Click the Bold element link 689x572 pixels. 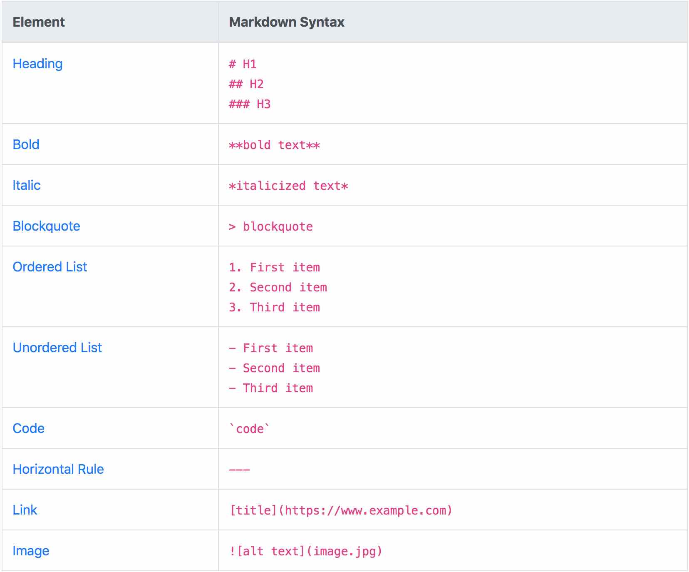click(26, 144)
